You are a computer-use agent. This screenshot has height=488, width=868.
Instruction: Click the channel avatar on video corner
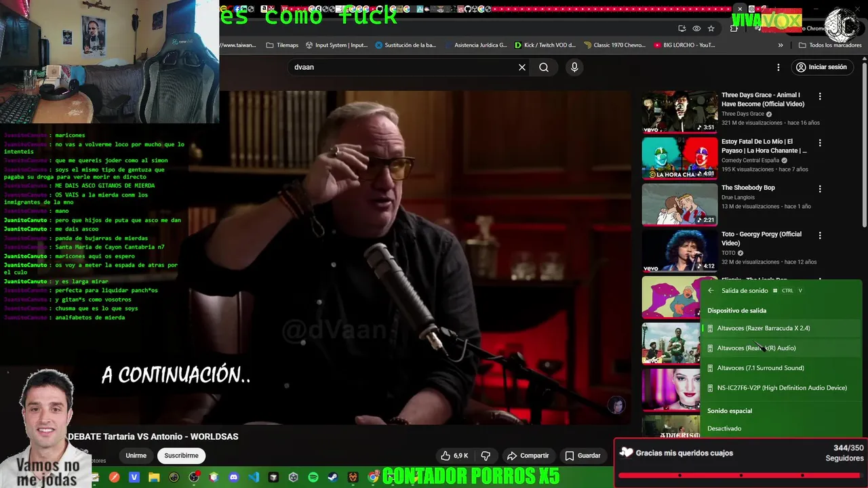(x=616, y=405)
